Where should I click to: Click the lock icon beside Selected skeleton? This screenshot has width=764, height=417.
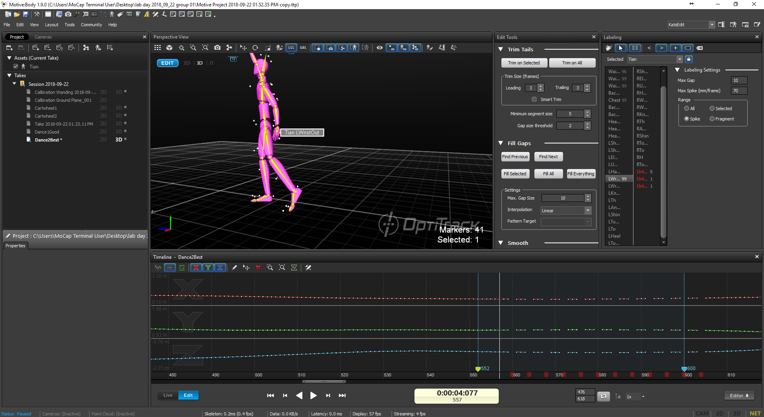pos(689,59)
